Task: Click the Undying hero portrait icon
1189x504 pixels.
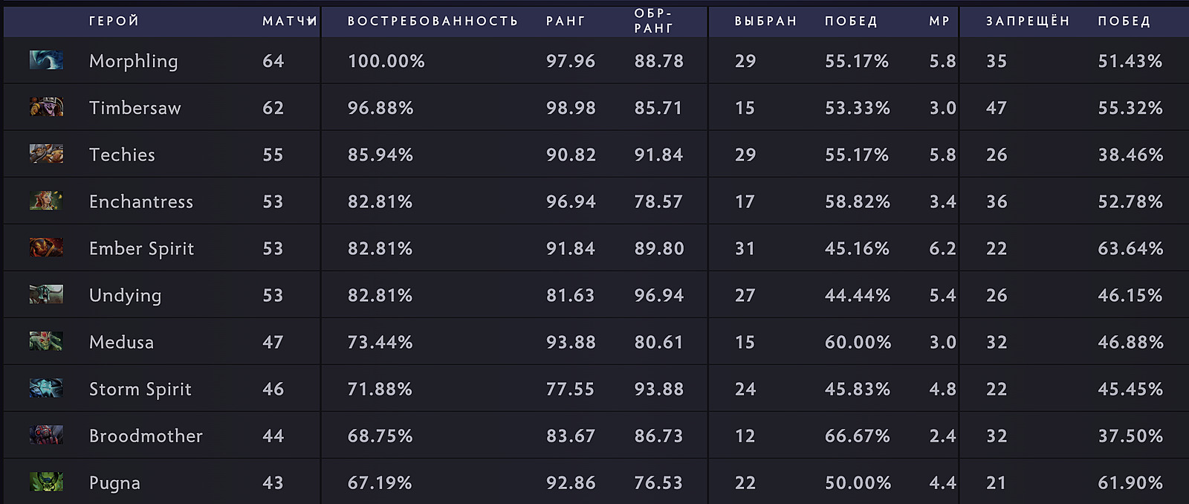Action: tap(46, 294)
